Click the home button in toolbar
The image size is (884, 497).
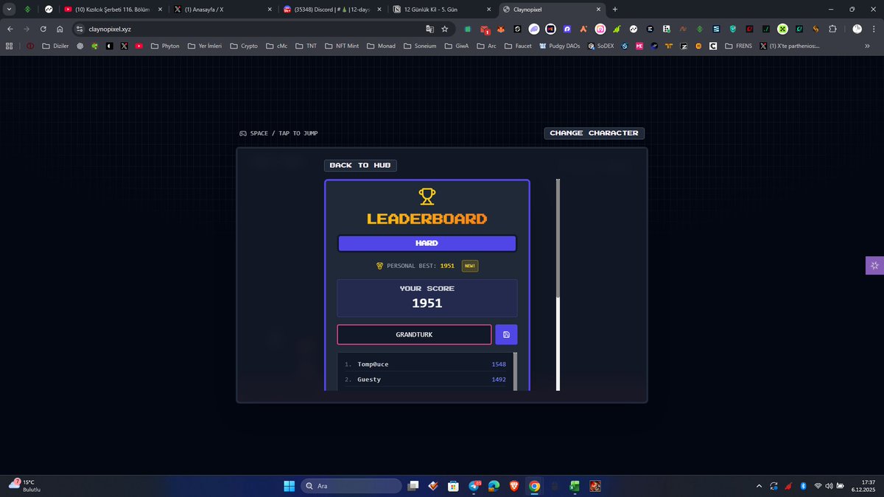click(x=60, y=29)
